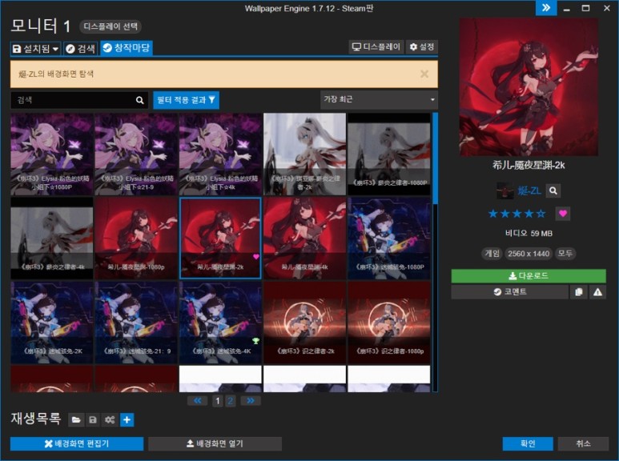Report wallpaper with warning triangle icon
Viewport: 619px width, 461px height.
click(597, 292)
